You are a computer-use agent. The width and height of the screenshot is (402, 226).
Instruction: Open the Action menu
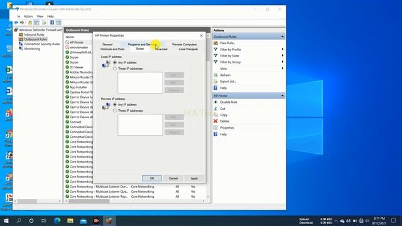(x=28, y=16)
